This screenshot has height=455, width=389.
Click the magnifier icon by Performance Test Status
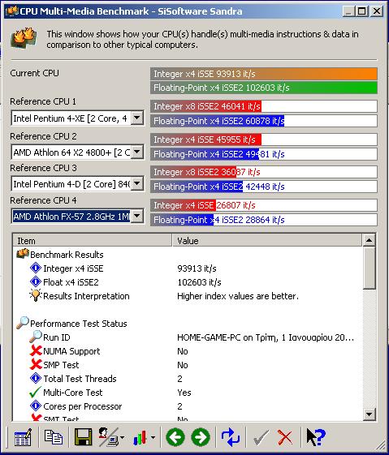[x=23, y=323]
